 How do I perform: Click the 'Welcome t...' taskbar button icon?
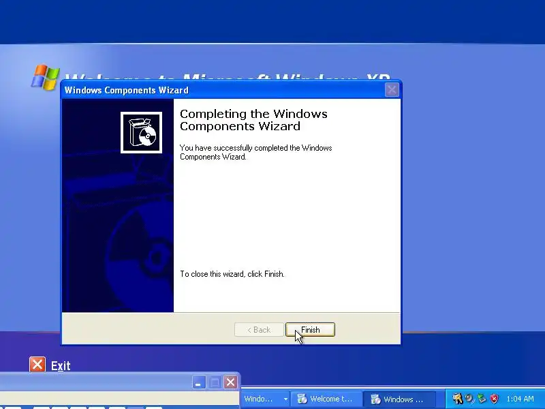(x=302, y=399)
